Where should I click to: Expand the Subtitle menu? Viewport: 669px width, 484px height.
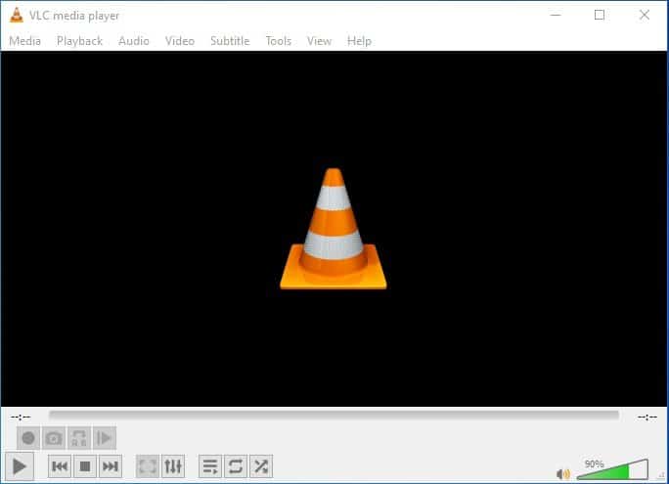point(230,41)
